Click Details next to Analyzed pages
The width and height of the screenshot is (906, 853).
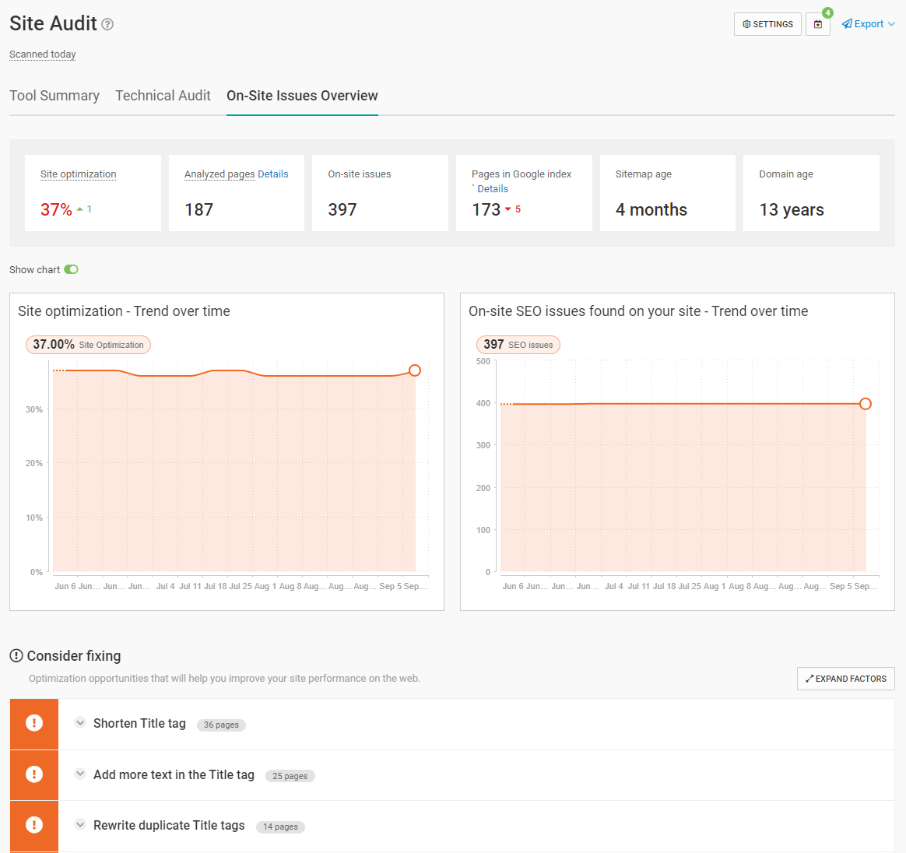click(273, 174)
